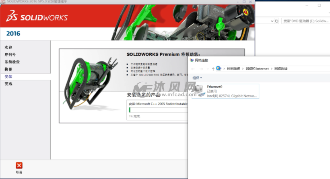The height and width of the screenshot is (179, 330).
Task: Select the 系统检查 step in sidebar
Action: (12, 62)
